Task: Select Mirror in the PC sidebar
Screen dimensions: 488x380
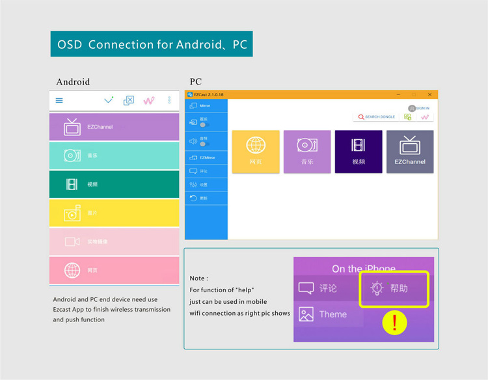Action: click(206, 106)
